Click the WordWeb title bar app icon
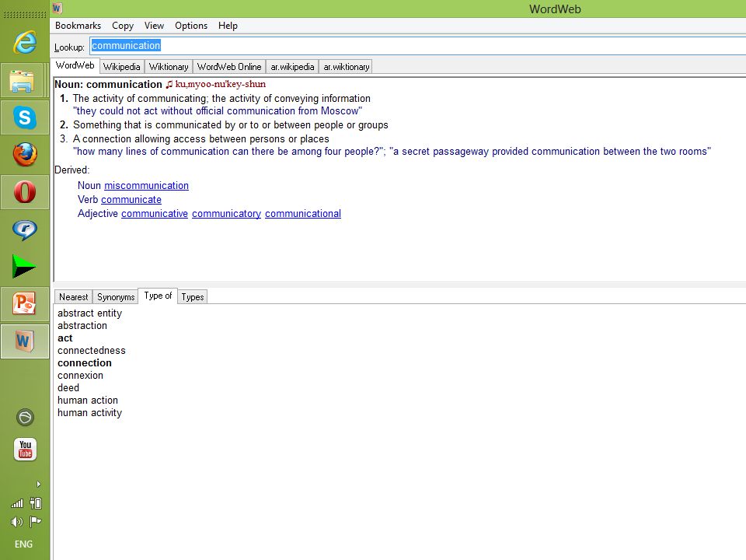The height and width of the screenshot is (560, 746). point(57,9)
